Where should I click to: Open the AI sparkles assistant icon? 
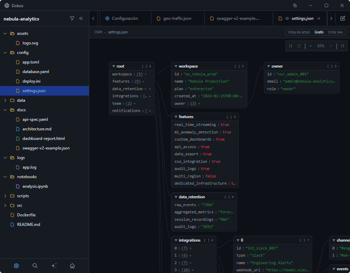(x=54, y=265)
